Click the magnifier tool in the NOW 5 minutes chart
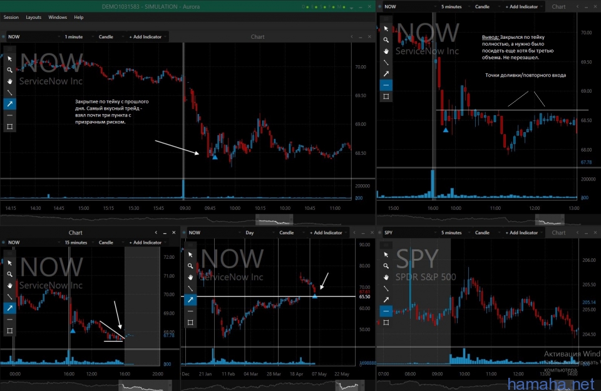The image size is (601, 391). 386,40
